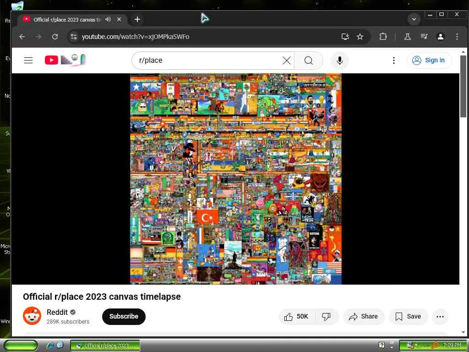469x352 pixels.
Task: Go back to the previous page
Action: 22,37
